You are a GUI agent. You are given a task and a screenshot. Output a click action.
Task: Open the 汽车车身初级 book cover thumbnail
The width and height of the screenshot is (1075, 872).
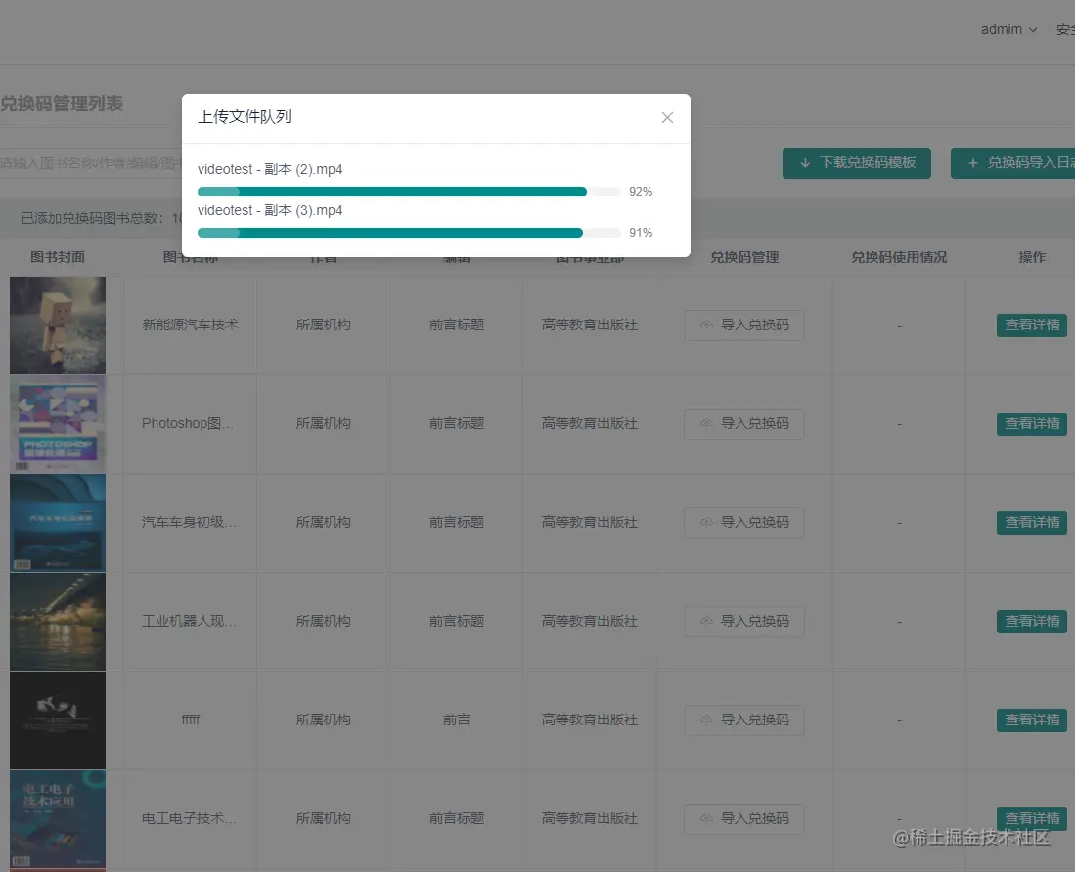(x=58, y=522)
